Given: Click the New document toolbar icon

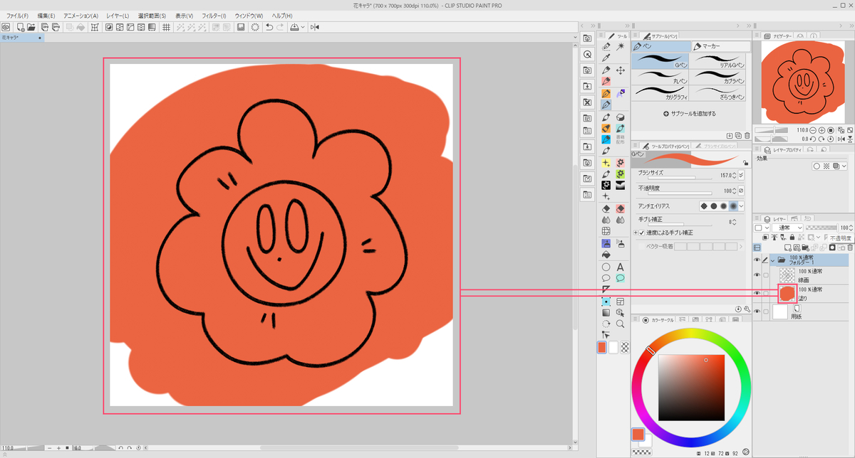Looking at the screenshot, I should 21,27.
